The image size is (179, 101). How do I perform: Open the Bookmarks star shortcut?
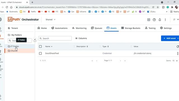[x=12, y=12]
